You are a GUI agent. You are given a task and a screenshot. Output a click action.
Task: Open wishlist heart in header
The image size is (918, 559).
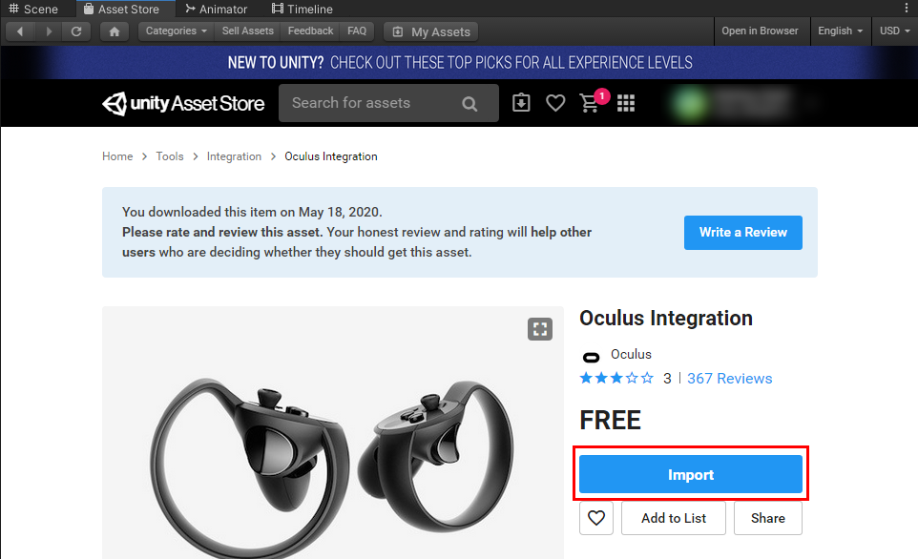pos(555,103)
